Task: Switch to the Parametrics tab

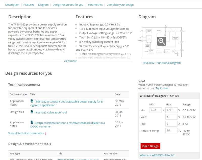Action: click(x=95, y=5)
